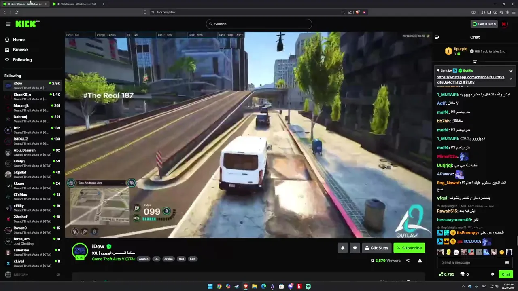Open the pinned WhatsApp channel link
The width and height of the screenshot is (518, 291).
coord(470,80)
